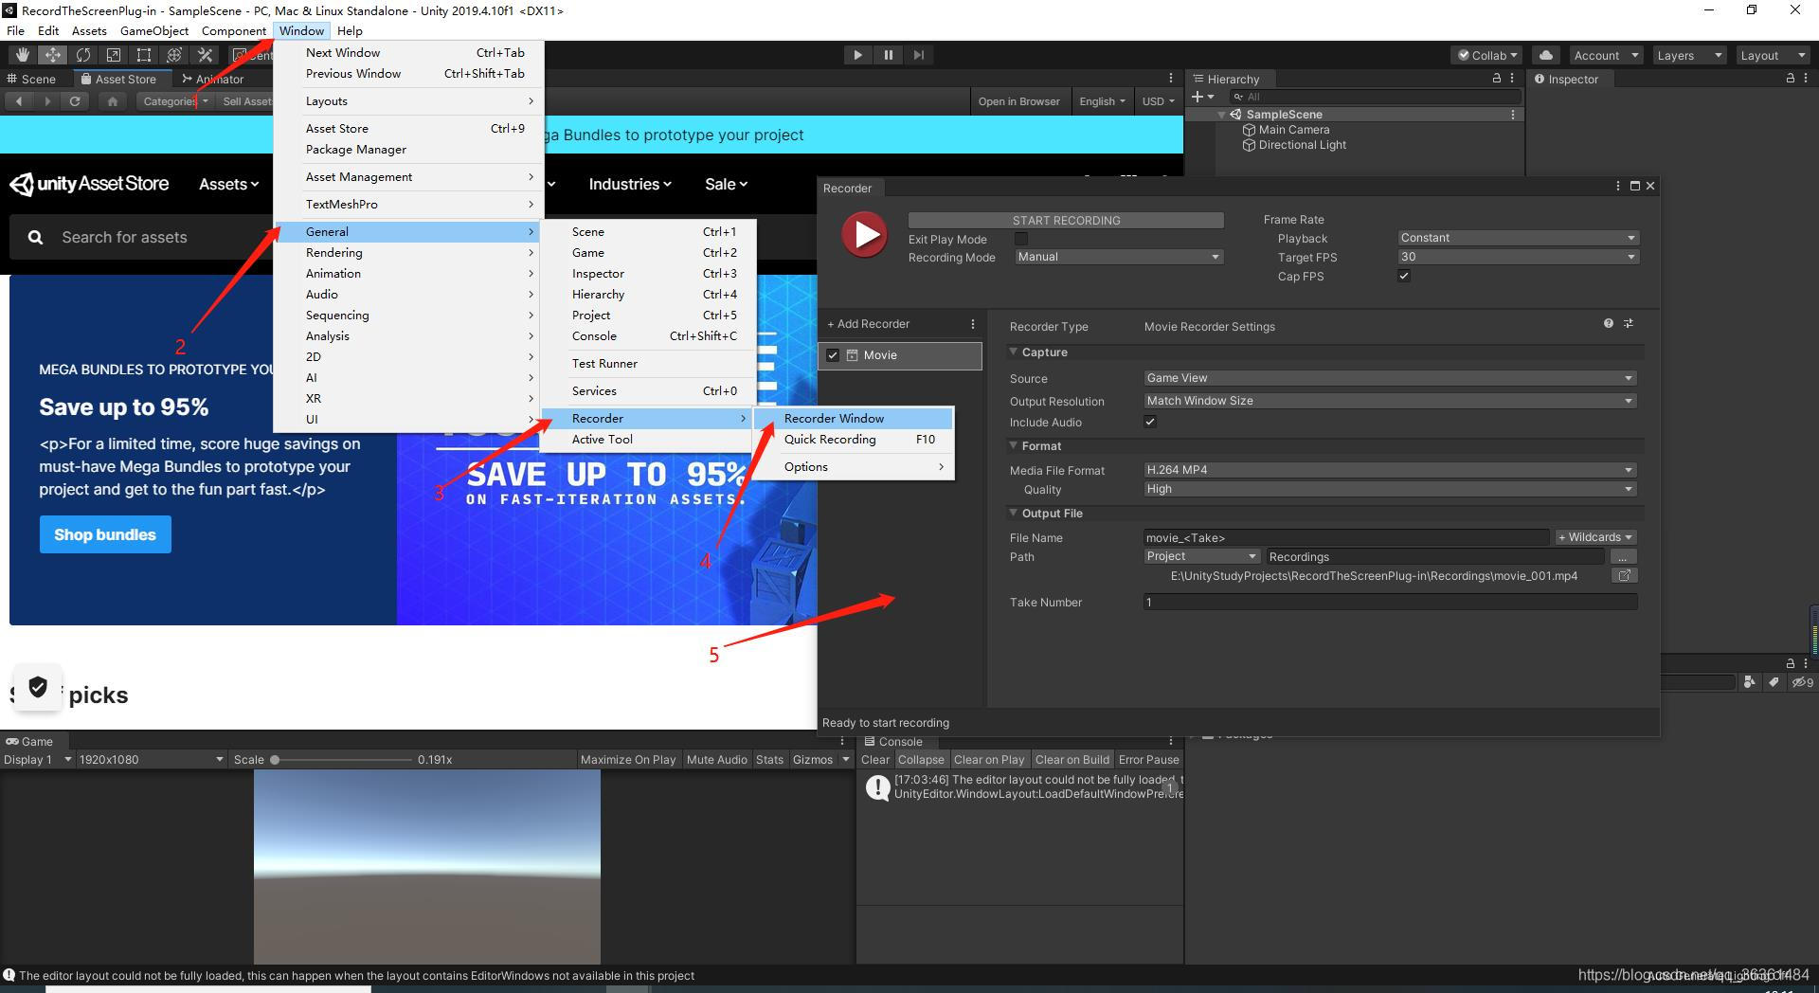Click Open in Browser button

pos(1019,101)
